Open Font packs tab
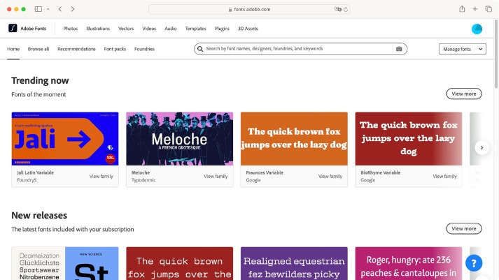The image size is (499, 280). point(115,49)
